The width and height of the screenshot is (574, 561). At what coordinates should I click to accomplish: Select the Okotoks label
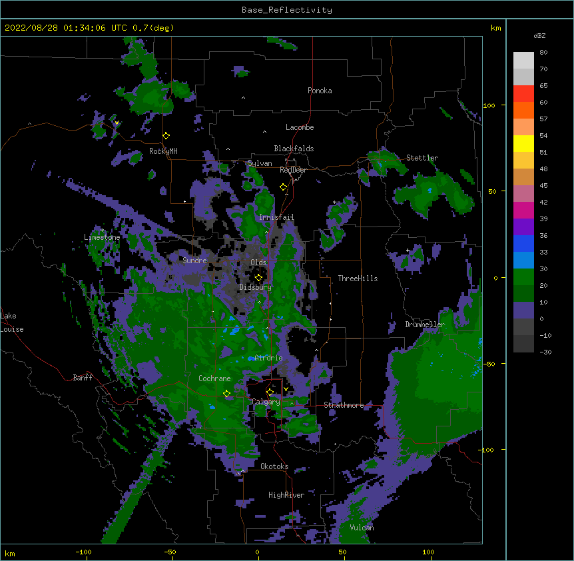[x=274, y=466]
